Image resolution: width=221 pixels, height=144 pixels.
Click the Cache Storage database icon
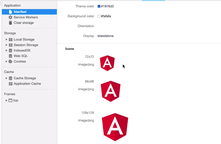[10, 78]
